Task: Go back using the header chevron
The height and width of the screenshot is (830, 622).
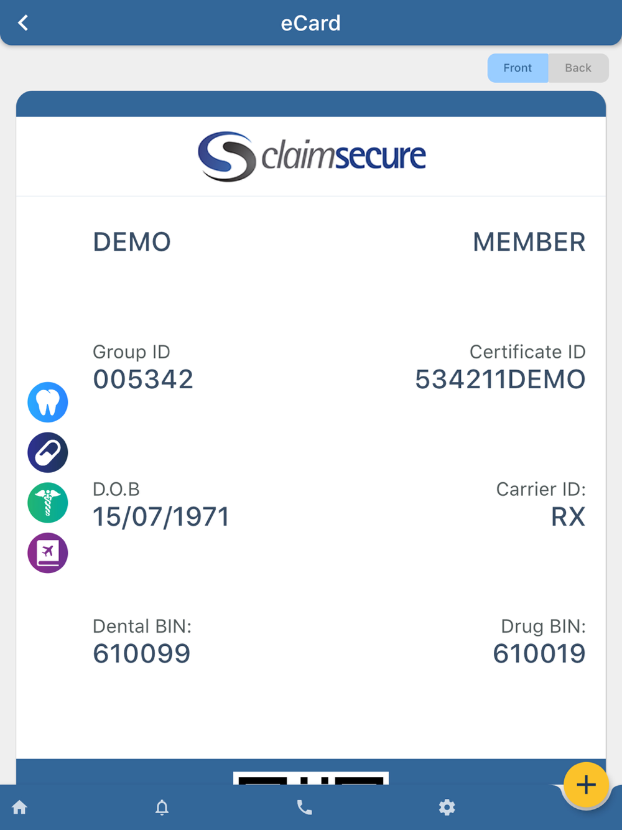Action: (x=23, y=23)
